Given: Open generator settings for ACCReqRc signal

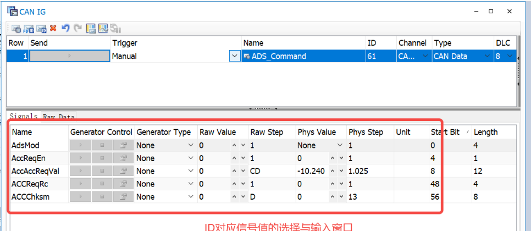Looking at the screenshot, I should [x=123, y=184].
